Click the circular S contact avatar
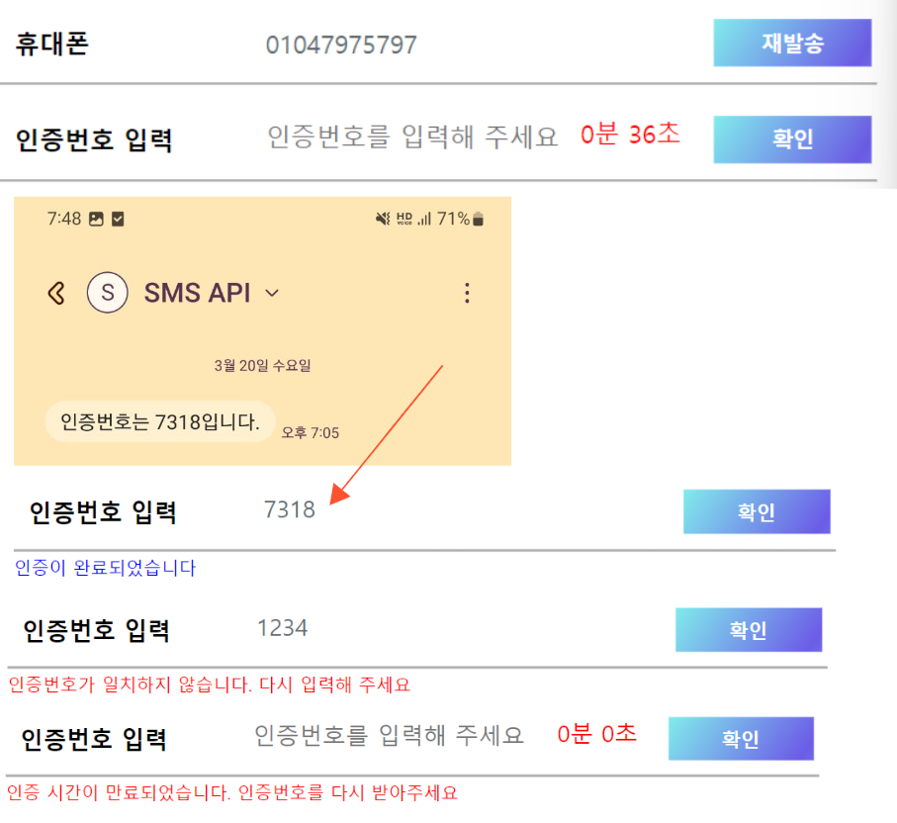The image size is (897, 823). (108, 293)
